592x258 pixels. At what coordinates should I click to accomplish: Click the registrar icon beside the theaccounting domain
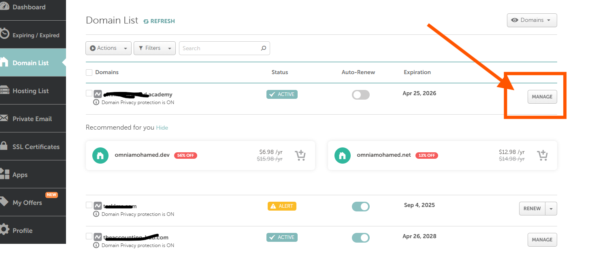point(98,237)
